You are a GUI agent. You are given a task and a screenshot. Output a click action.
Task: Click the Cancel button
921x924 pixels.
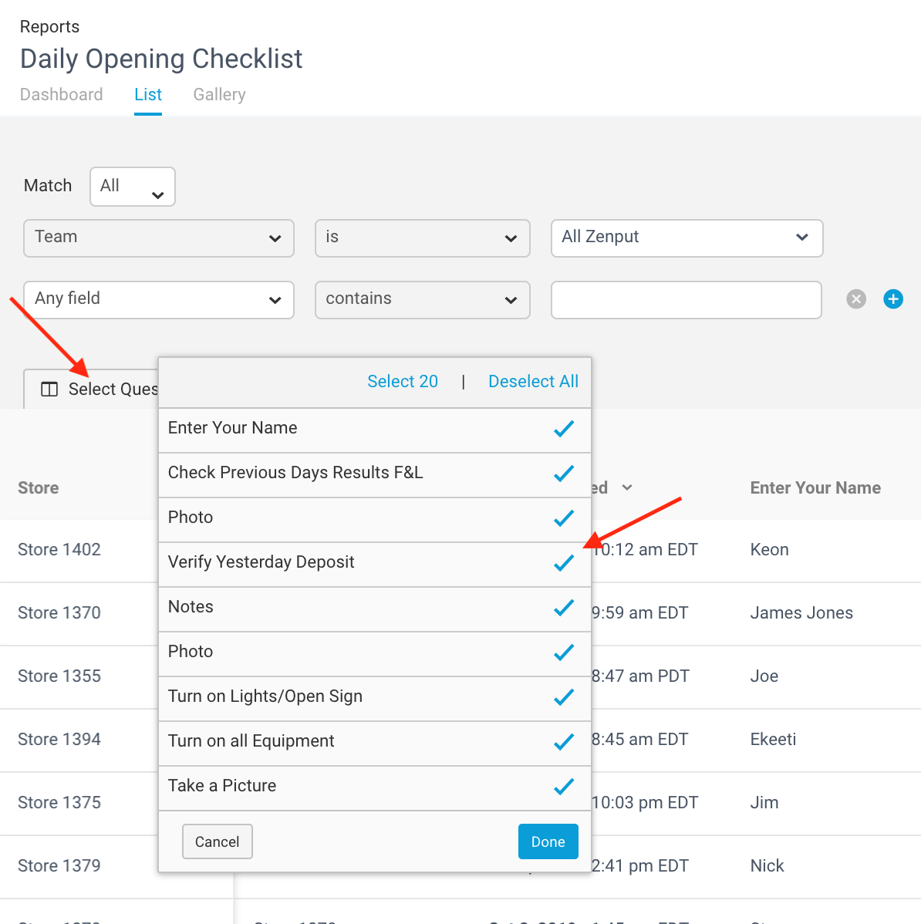pos(218,841)
